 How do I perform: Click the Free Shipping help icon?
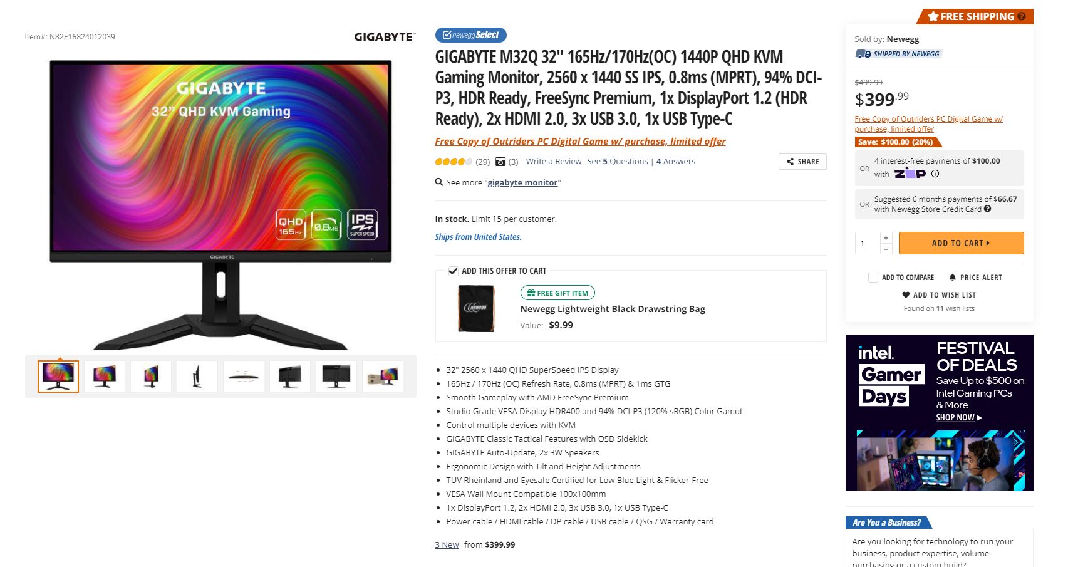pyautogui.click(x=1022, y=17)
